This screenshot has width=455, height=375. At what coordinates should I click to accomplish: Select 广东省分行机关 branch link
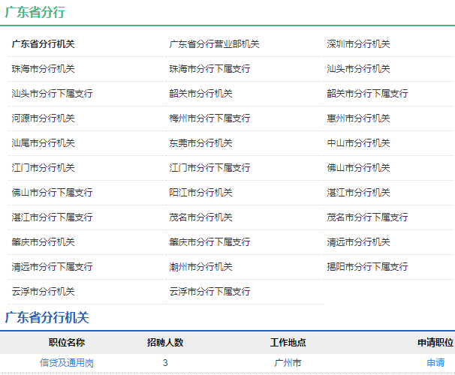coord(43,44)
